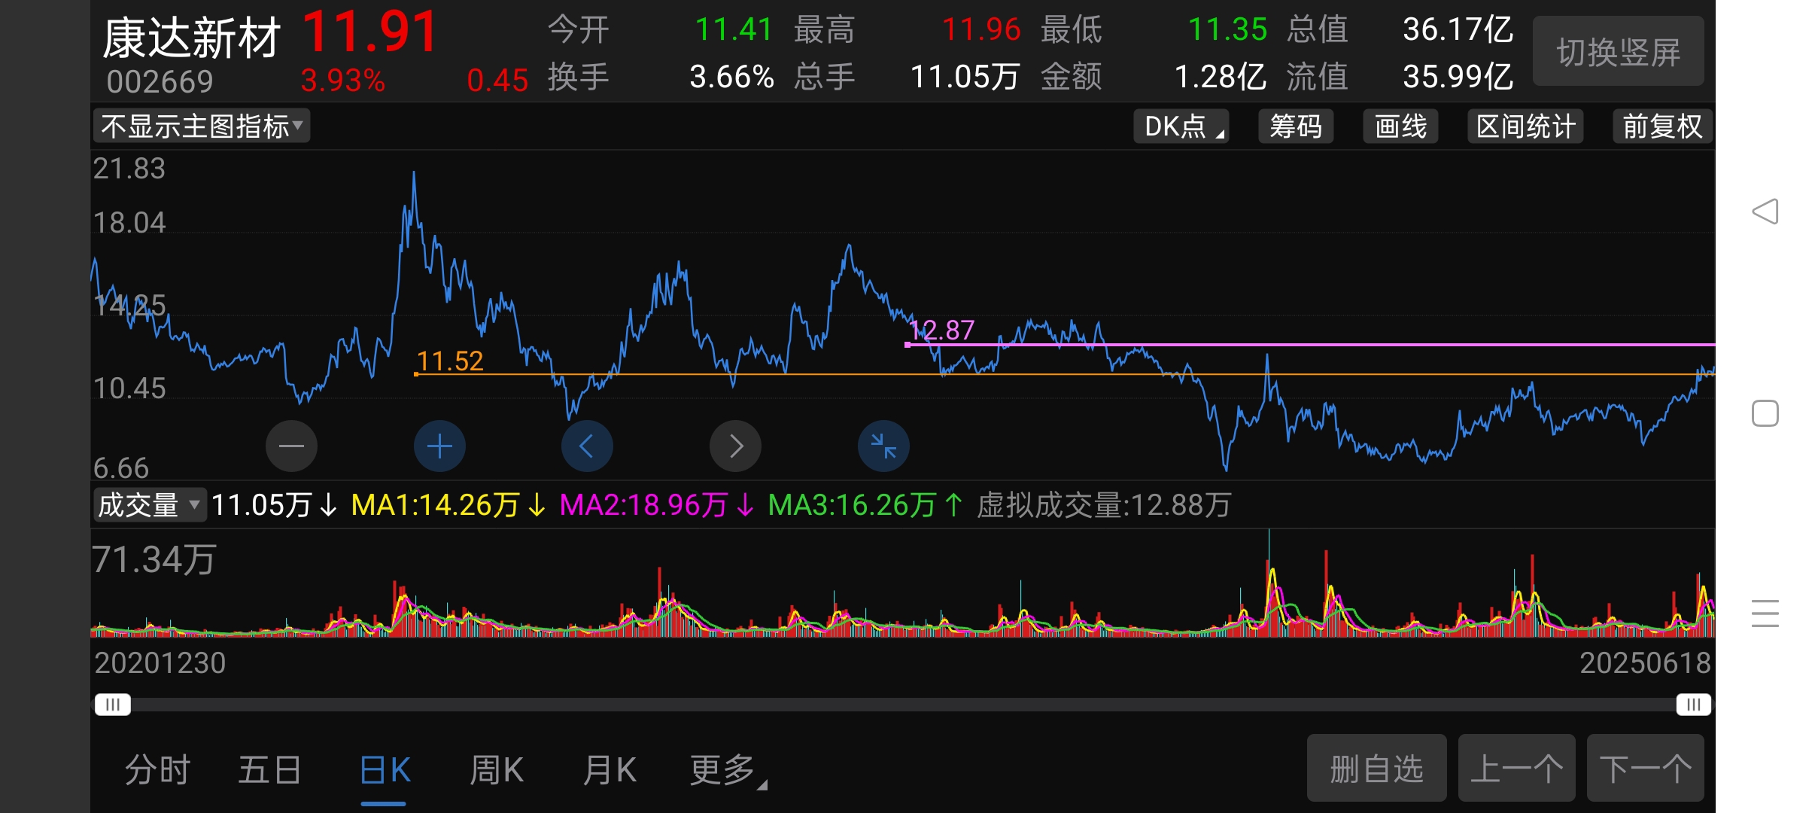Open the DK点 options dropdown

pos(1181,126)
